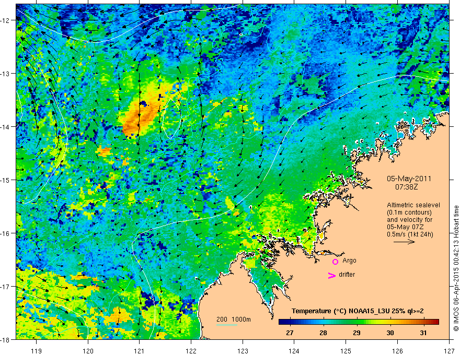This screenshot has width=460, height=355.
Task: Click the 121 longitude axis label
Action: 139,351
